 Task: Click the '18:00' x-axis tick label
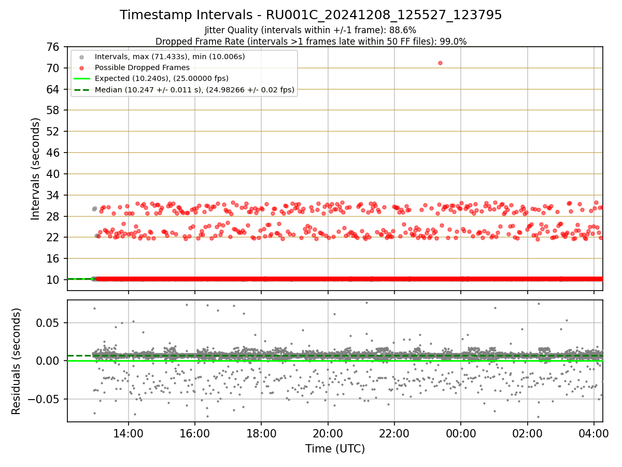click(261, 433)
